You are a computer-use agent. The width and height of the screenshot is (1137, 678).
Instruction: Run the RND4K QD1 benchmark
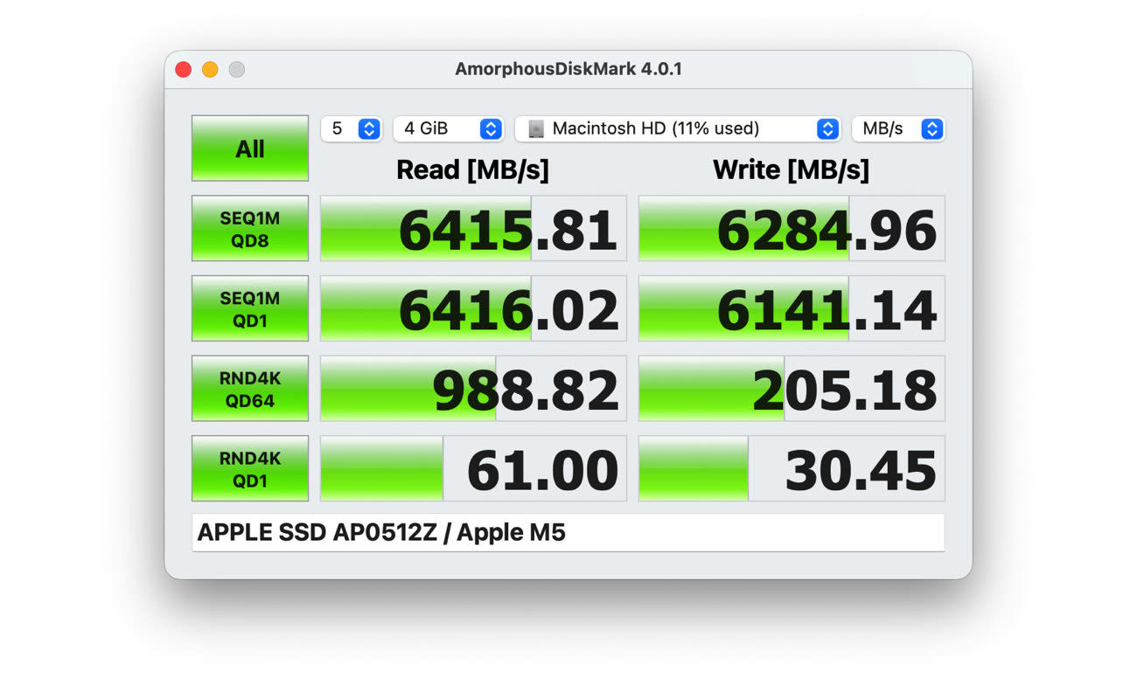[250, 469]
